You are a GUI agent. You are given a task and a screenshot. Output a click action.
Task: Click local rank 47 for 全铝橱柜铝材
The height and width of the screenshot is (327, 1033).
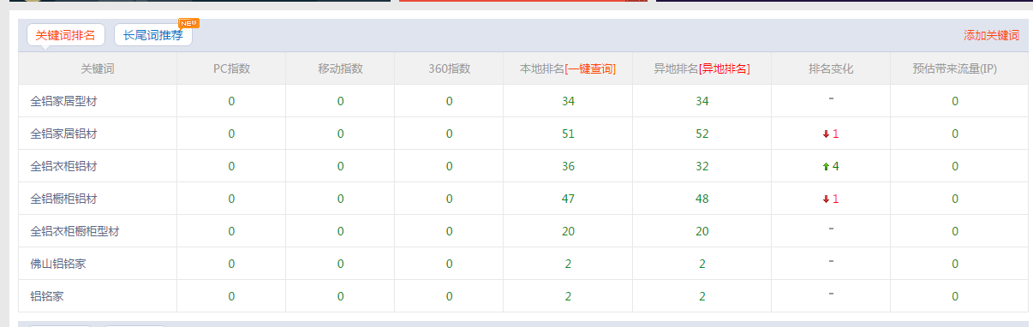(568, 199)
